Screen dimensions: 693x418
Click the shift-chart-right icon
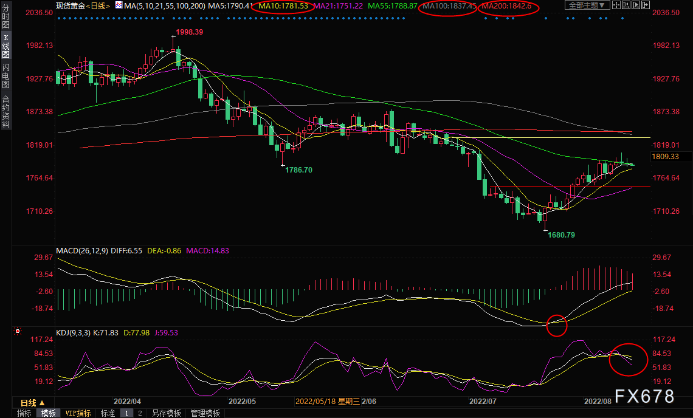click(x=646, y=5)
